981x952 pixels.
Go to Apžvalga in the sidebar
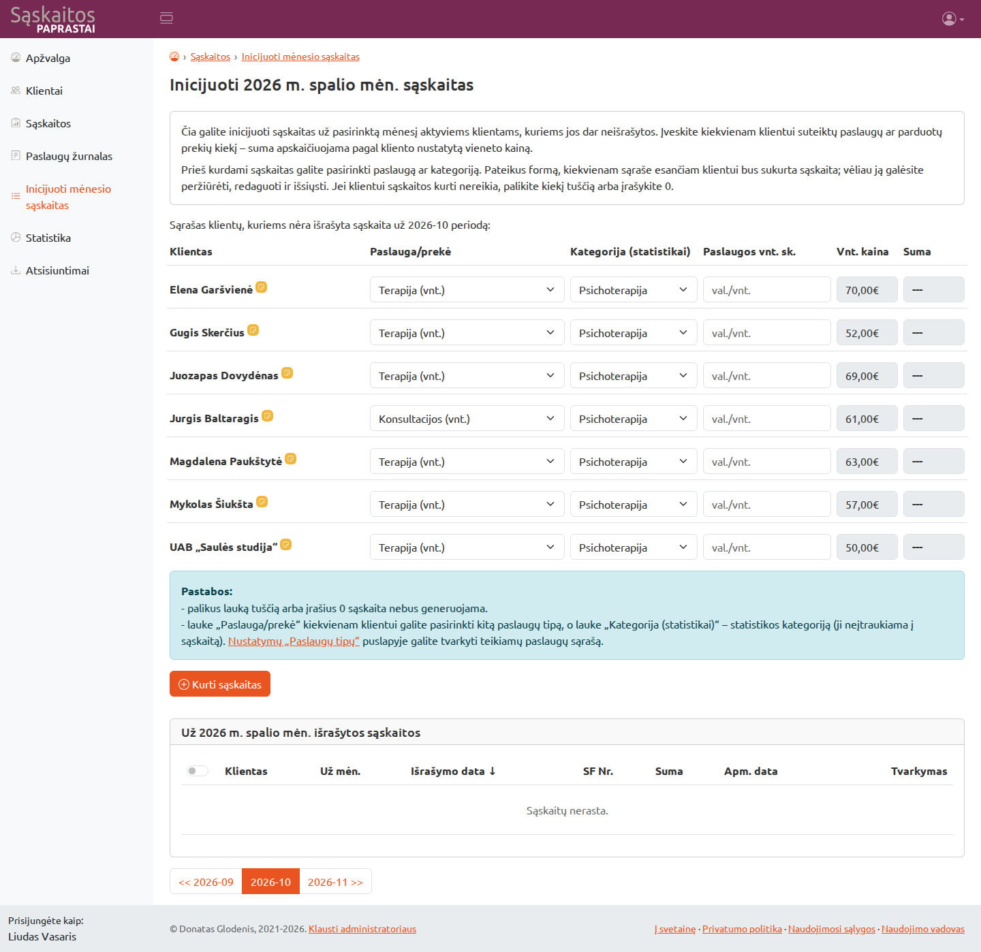pyautogui.click(x=48, y=58)
